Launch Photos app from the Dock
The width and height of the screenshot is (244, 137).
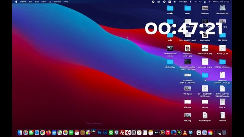pos(65,132)
